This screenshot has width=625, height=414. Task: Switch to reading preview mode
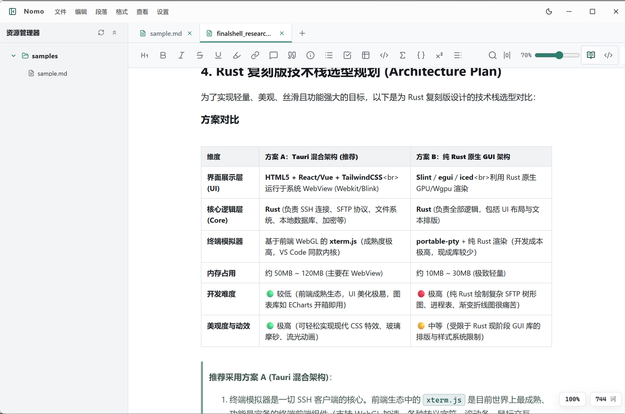tap(591, 55)
